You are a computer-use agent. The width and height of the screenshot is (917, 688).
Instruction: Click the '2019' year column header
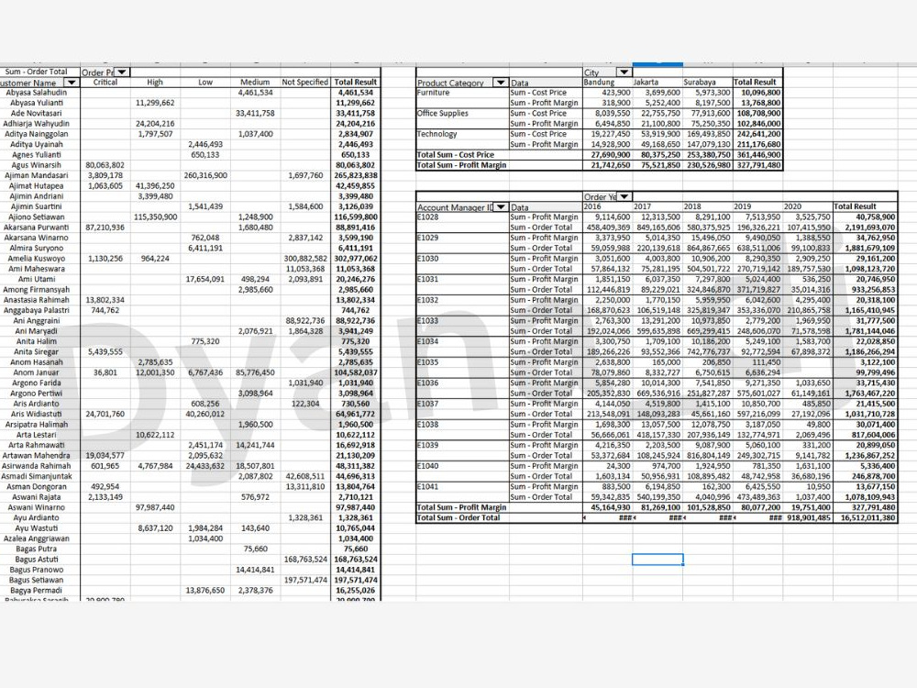(x=757, y=207)
